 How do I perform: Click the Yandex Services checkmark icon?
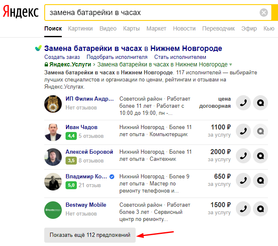(x=38, y=48)
